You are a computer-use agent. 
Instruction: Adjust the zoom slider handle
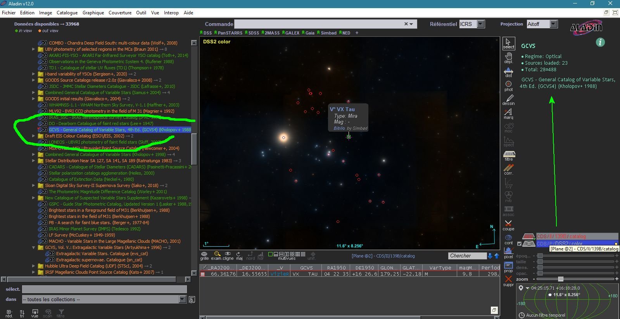(561, 279)
